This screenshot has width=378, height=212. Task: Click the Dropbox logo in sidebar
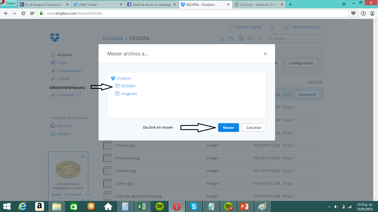(55, 37)
